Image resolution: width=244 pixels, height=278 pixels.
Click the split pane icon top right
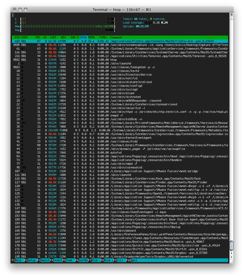click(231, 15)
